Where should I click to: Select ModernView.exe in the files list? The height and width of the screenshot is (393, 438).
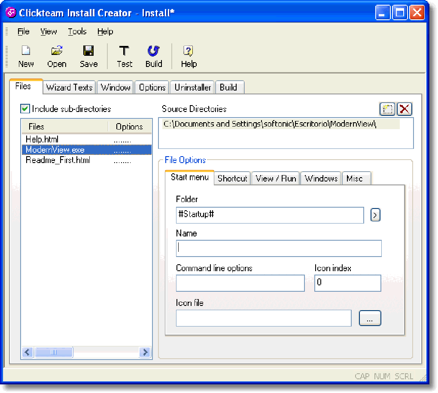pos(87,150)
